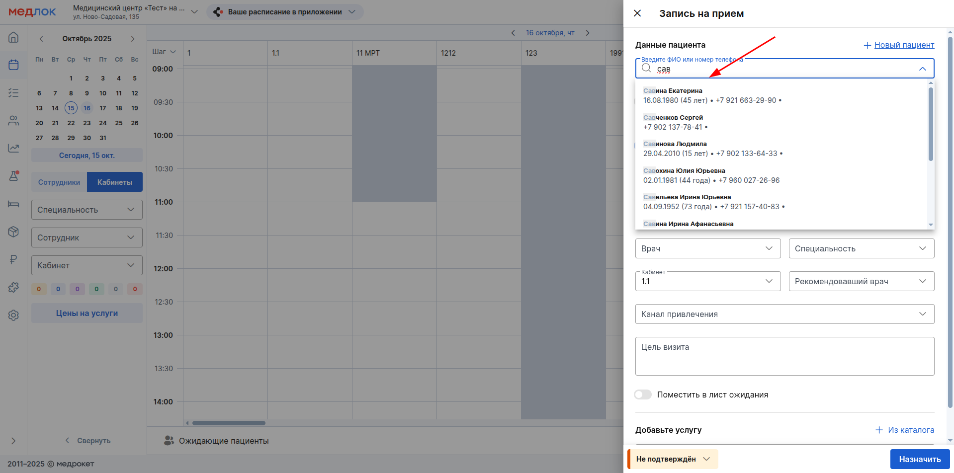Click the patients people icon in sidebar

pos(13,121)
